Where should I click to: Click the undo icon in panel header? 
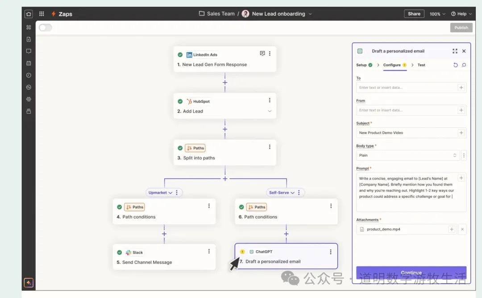455,65
